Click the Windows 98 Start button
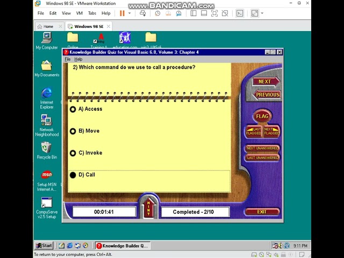The image size is (344, 258). pyautogui.click(x=44, y=246)
